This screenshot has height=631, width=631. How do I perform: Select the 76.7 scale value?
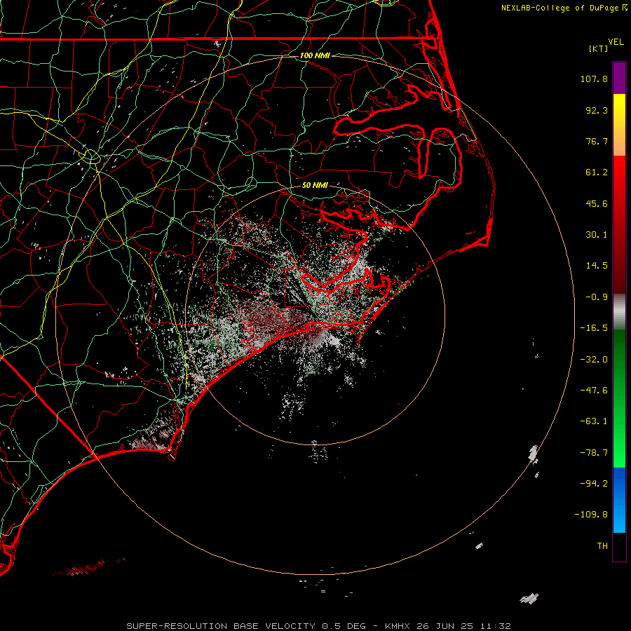tap(597, 141)
